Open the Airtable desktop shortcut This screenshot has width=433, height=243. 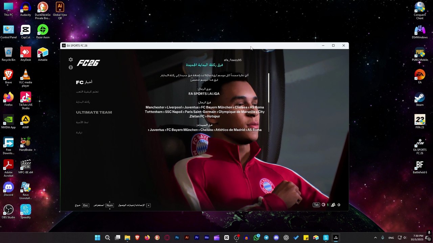point(43,54)
